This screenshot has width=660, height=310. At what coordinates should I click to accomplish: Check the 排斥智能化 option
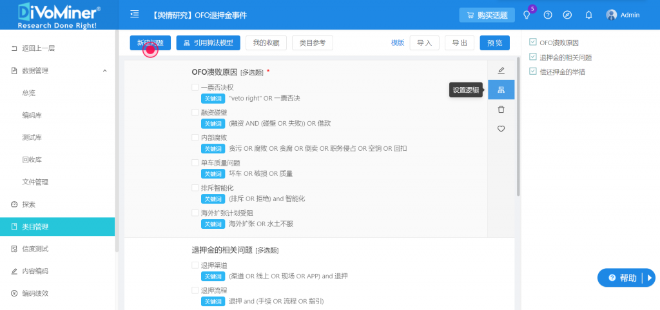click(x=195, y=188)
